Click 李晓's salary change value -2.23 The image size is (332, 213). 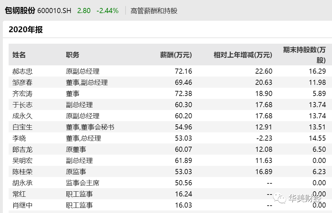point(264,138)
